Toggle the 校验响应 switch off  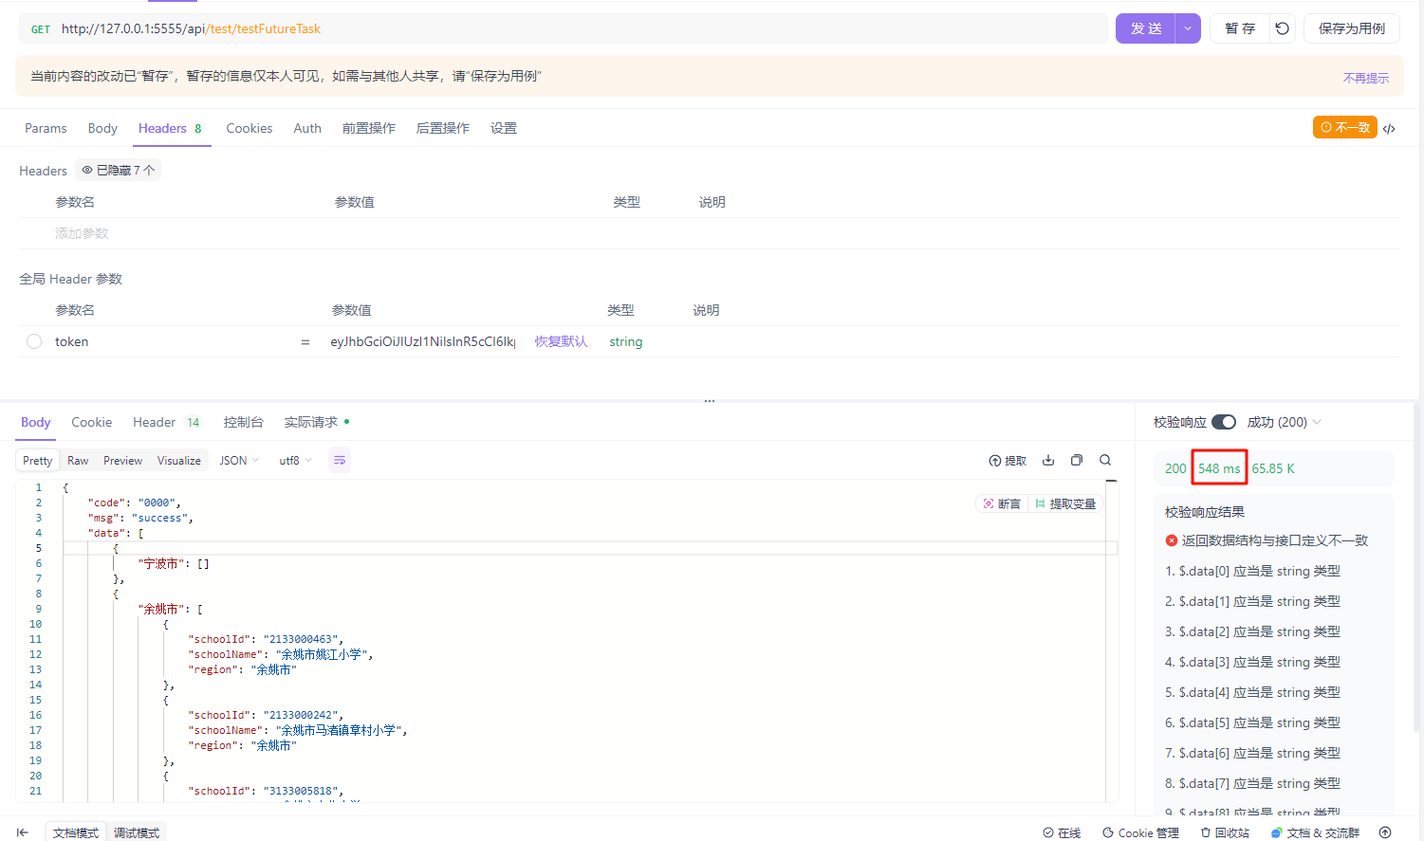1223,422
